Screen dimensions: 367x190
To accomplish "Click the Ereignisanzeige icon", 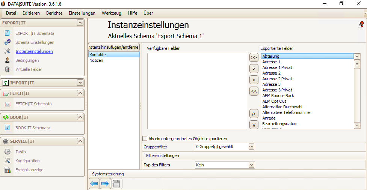I will [x=8, y=170].
